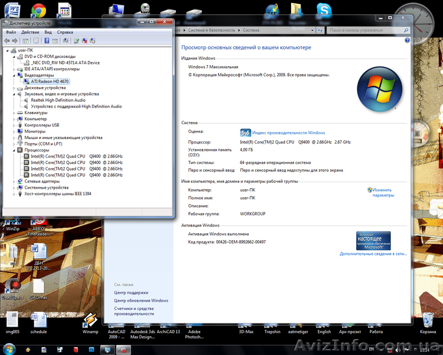Select the ABBYY FineReader desktop shortcut

(38, 227)
